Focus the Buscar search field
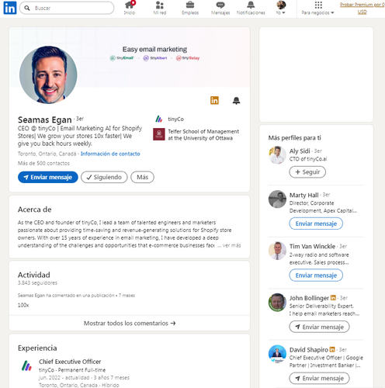Image resolution: width=385 pixels, height=388 pixels. (x=67, y=8)
